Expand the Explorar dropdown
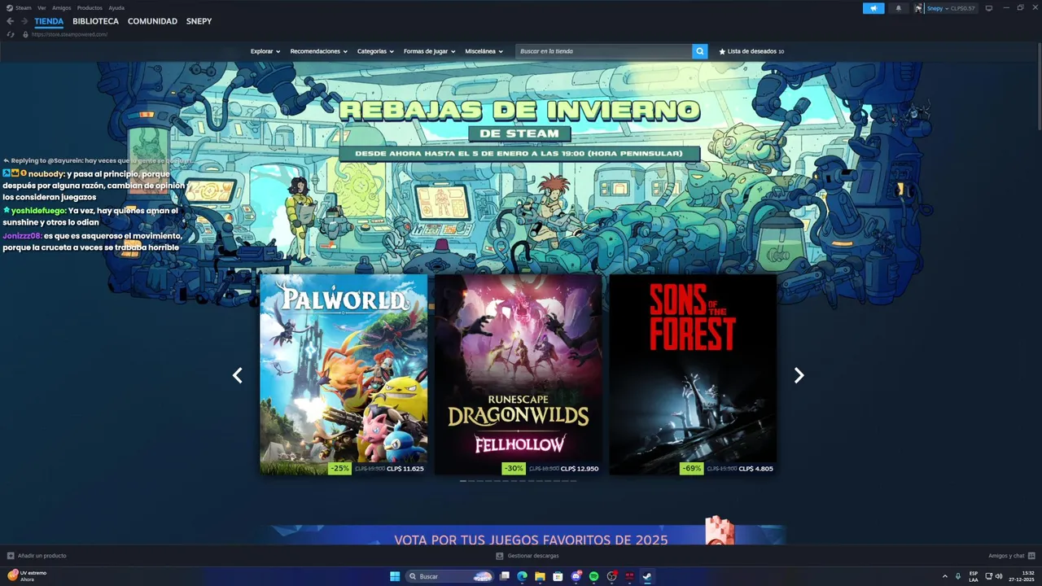 pyautogui.click(x=265, y=51)
